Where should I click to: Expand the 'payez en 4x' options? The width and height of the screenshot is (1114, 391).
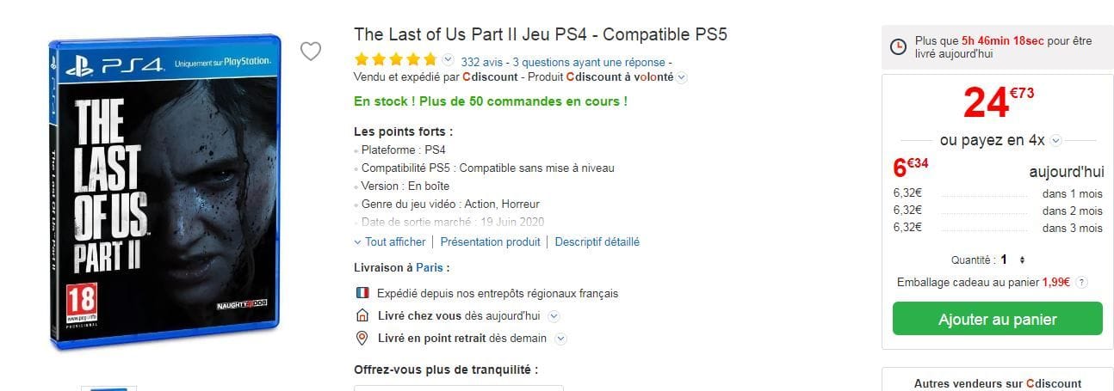tap(1056, 140)
